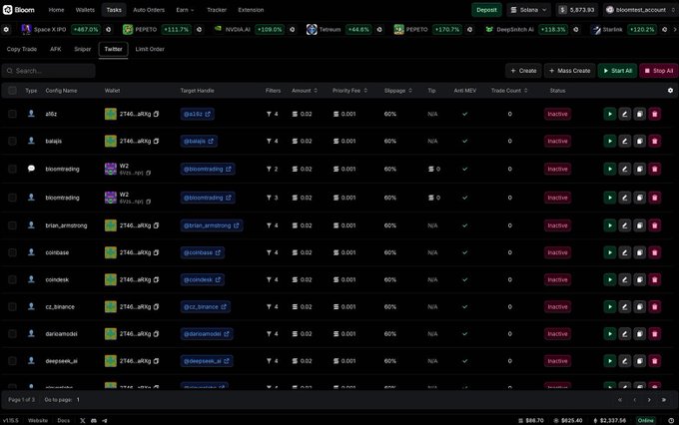Switch to the Limit Order tab
The image size is (679, 425).
pos(150,49)
